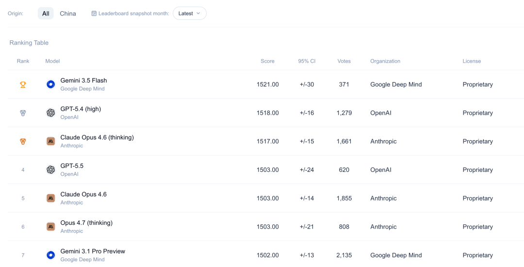Image resolution: width=524 pixels, height=267 pixels.
Task: Click the OpenAI logo beside GPT-5.4 (high)
Action: (50, 113)
